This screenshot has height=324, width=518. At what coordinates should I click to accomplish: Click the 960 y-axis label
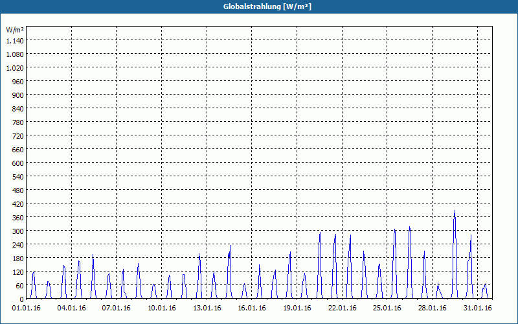point(18,82)
